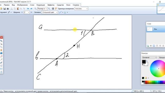Open the Окно menu
The height and width of the screenshot is (93, 165).
click(x=68, y=5)
